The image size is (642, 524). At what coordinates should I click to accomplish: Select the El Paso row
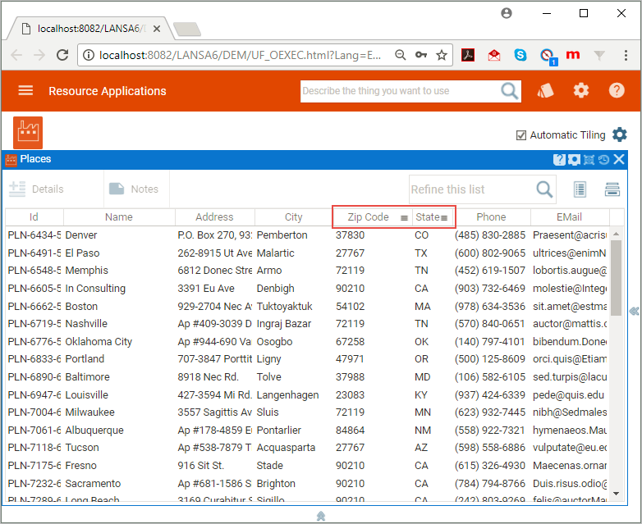click(307, 253)
